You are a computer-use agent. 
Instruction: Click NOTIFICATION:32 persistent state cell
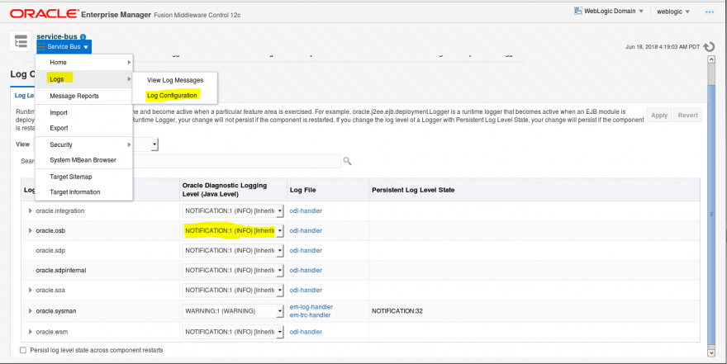coord(397,311)
